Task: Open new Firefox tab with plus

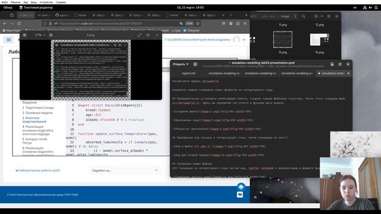Action: click(x=223, y=15)
